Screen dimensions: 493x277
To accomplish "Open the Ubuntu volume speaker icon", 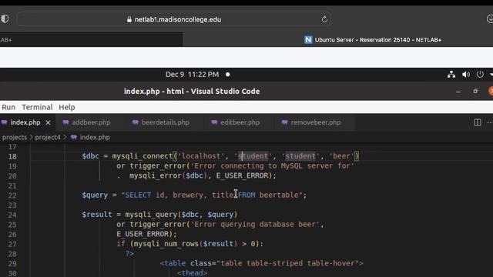I will coord(466,75).
